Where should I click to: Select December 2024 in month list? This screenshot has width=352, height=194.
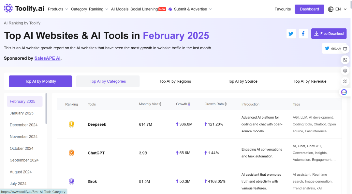pyautogui.click(x=23, y=125)
